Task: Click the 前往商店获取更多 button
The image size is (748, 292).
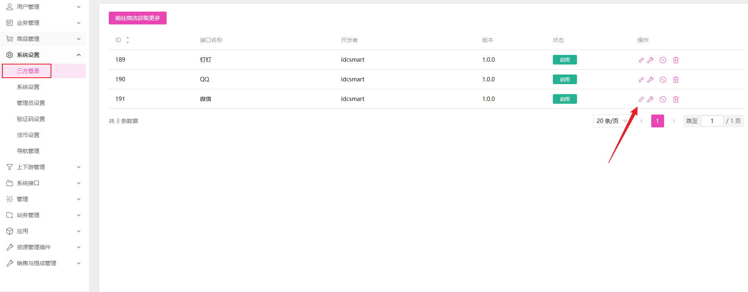Action: point(138,18)
